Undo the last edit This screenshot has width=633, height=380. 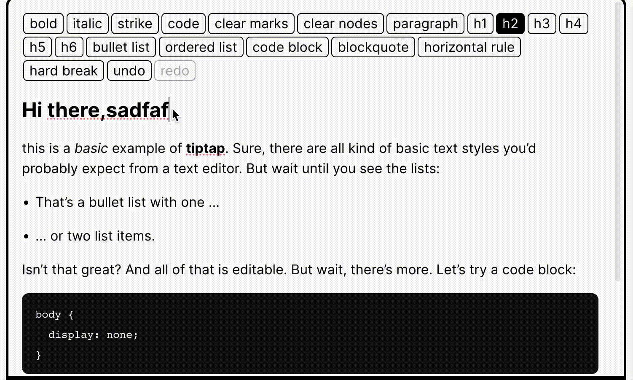pos(129,70)
